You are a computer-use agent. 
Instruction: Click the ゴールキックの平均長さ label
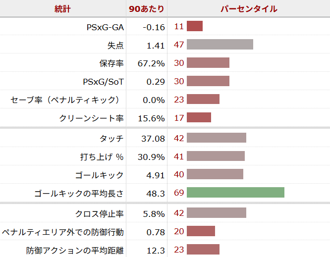79,194
